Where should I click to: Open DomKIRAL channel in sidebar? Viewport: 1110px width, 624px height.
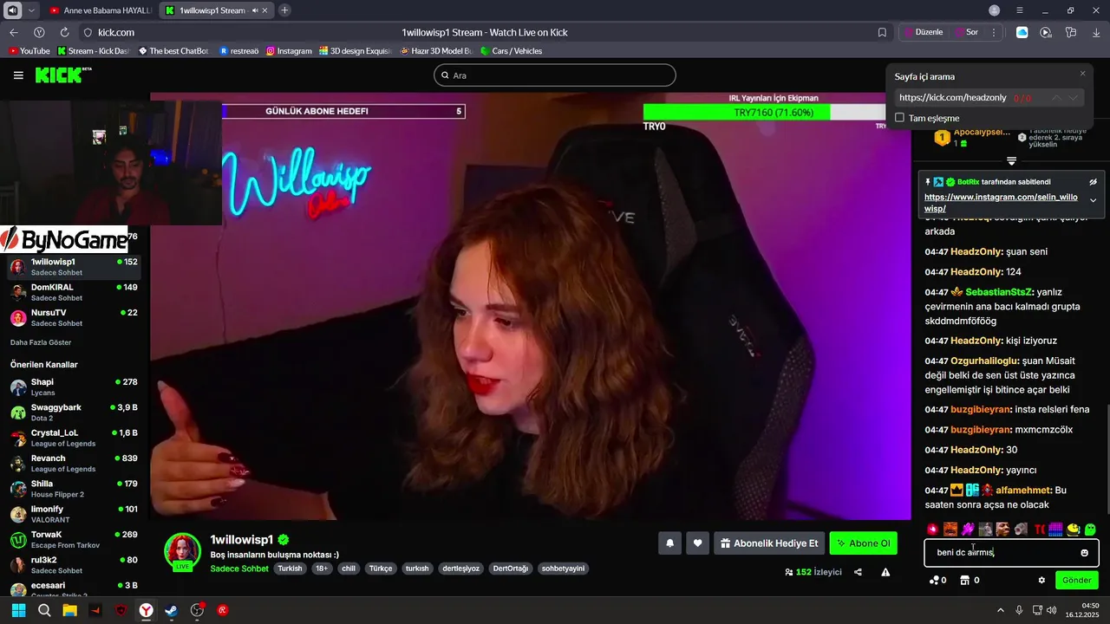coord(73,292)
